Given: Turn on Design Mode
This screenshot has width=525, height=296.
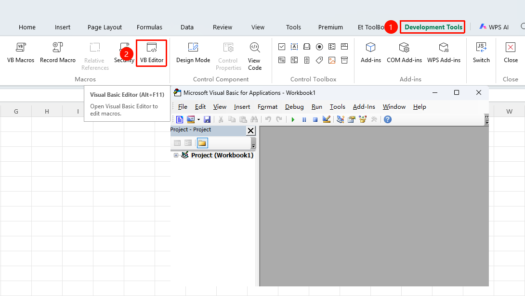Looking at the screenshot, I should point(193,52).
